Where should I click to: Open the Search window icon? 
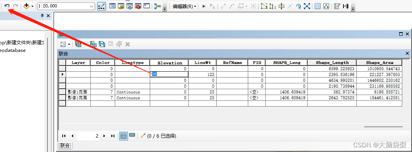point(130,6)
